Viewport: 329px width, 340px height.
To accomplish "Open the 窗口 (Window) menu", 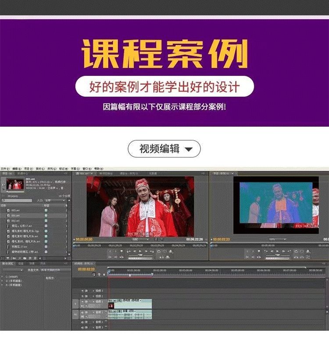I will [87, 168].
